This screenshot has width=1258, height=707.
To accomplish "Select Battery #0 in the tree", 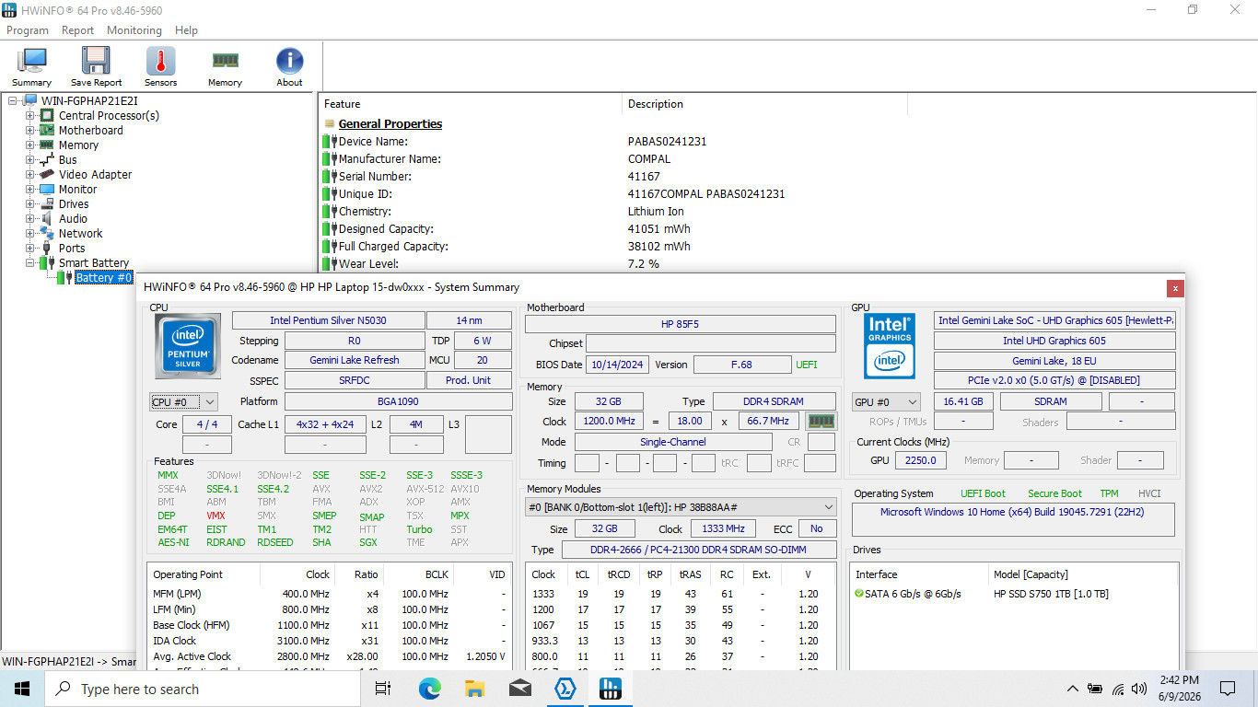I will [x=103, y=277].
